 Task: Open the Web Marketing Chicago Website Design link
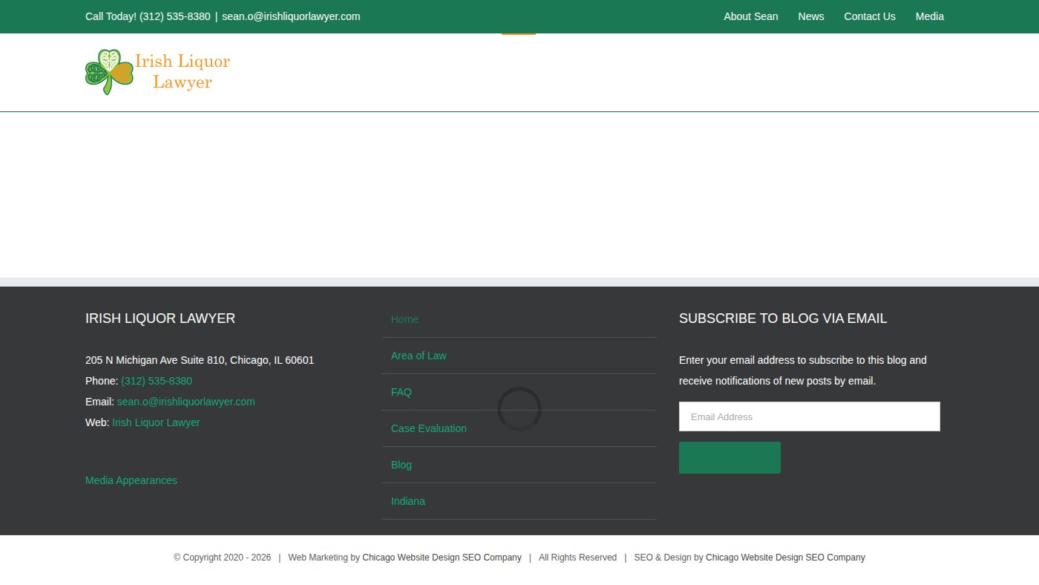pyautogui.click(x=442, y=558)
